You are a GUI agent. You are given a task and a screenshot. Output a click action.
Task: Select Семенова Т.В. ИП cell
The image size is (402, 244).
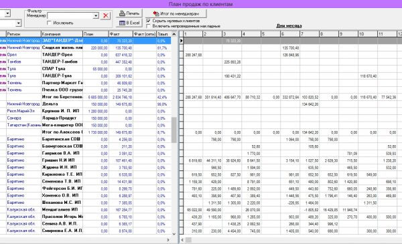pos(62,181)
